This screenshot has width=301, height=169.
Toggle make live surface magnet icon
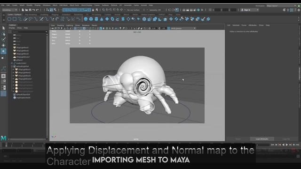(x=122, y=10)
